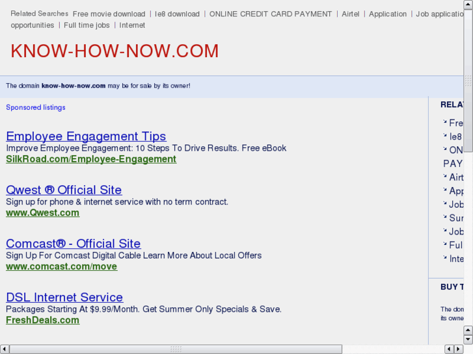Click sidebar Airt related link
Image resolution: width=473 pixels, height=354 pixels.
456,177
